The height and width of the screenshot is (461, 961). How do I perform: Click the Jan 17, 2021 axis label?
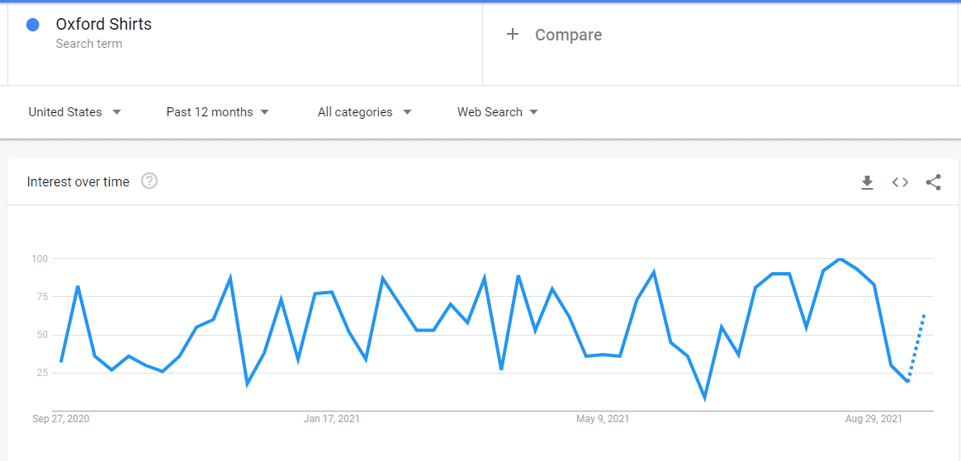pos(332,420)
